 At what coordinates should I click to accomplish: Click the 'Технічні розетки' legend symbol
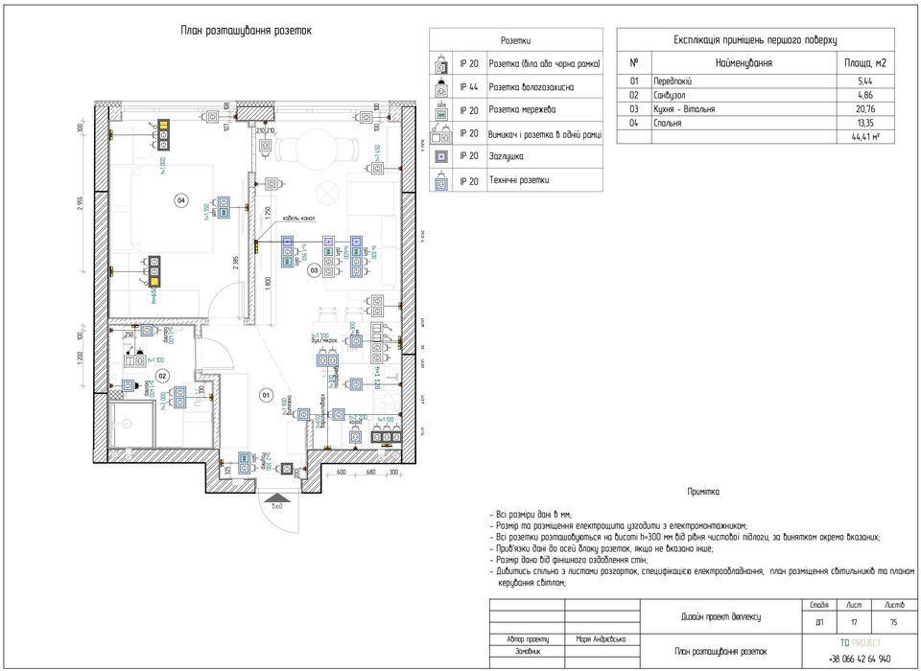click(441, 181)
